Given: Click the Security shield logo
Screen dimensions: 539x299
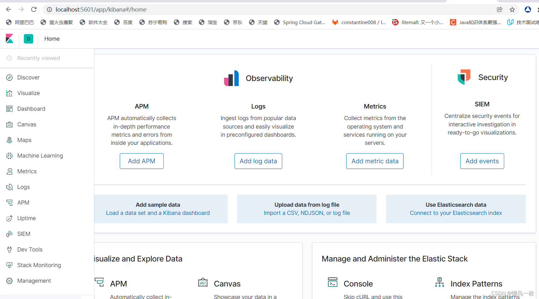Looking at the screenshot, I should (x=464, y=77).
